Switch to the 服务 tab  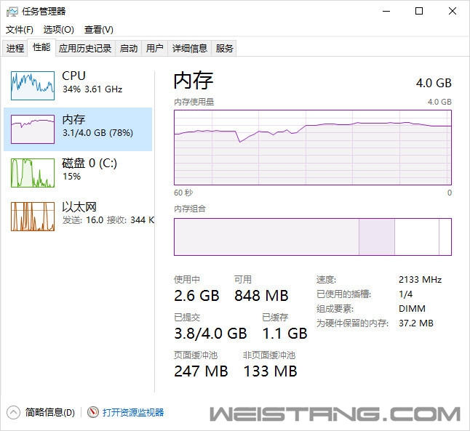coord(224,48)
